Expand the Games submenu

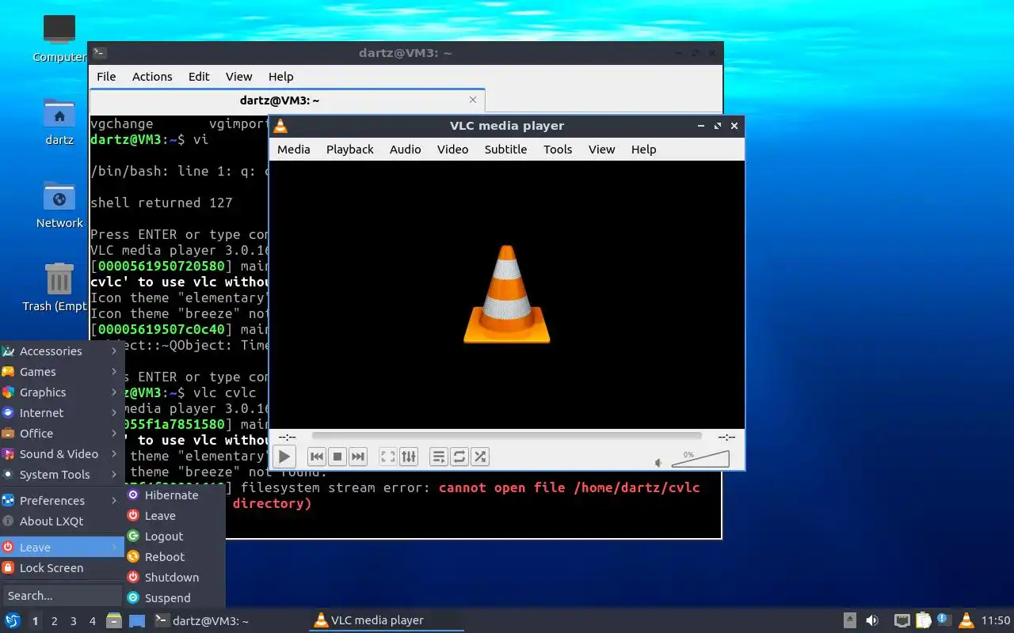click(62, 372)
